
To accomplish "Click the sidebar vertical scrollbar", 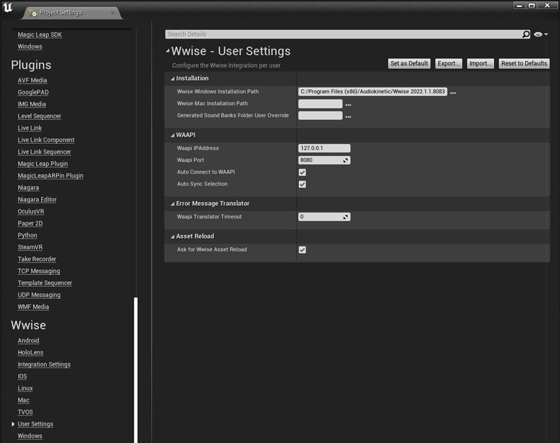I will point(136,370).
